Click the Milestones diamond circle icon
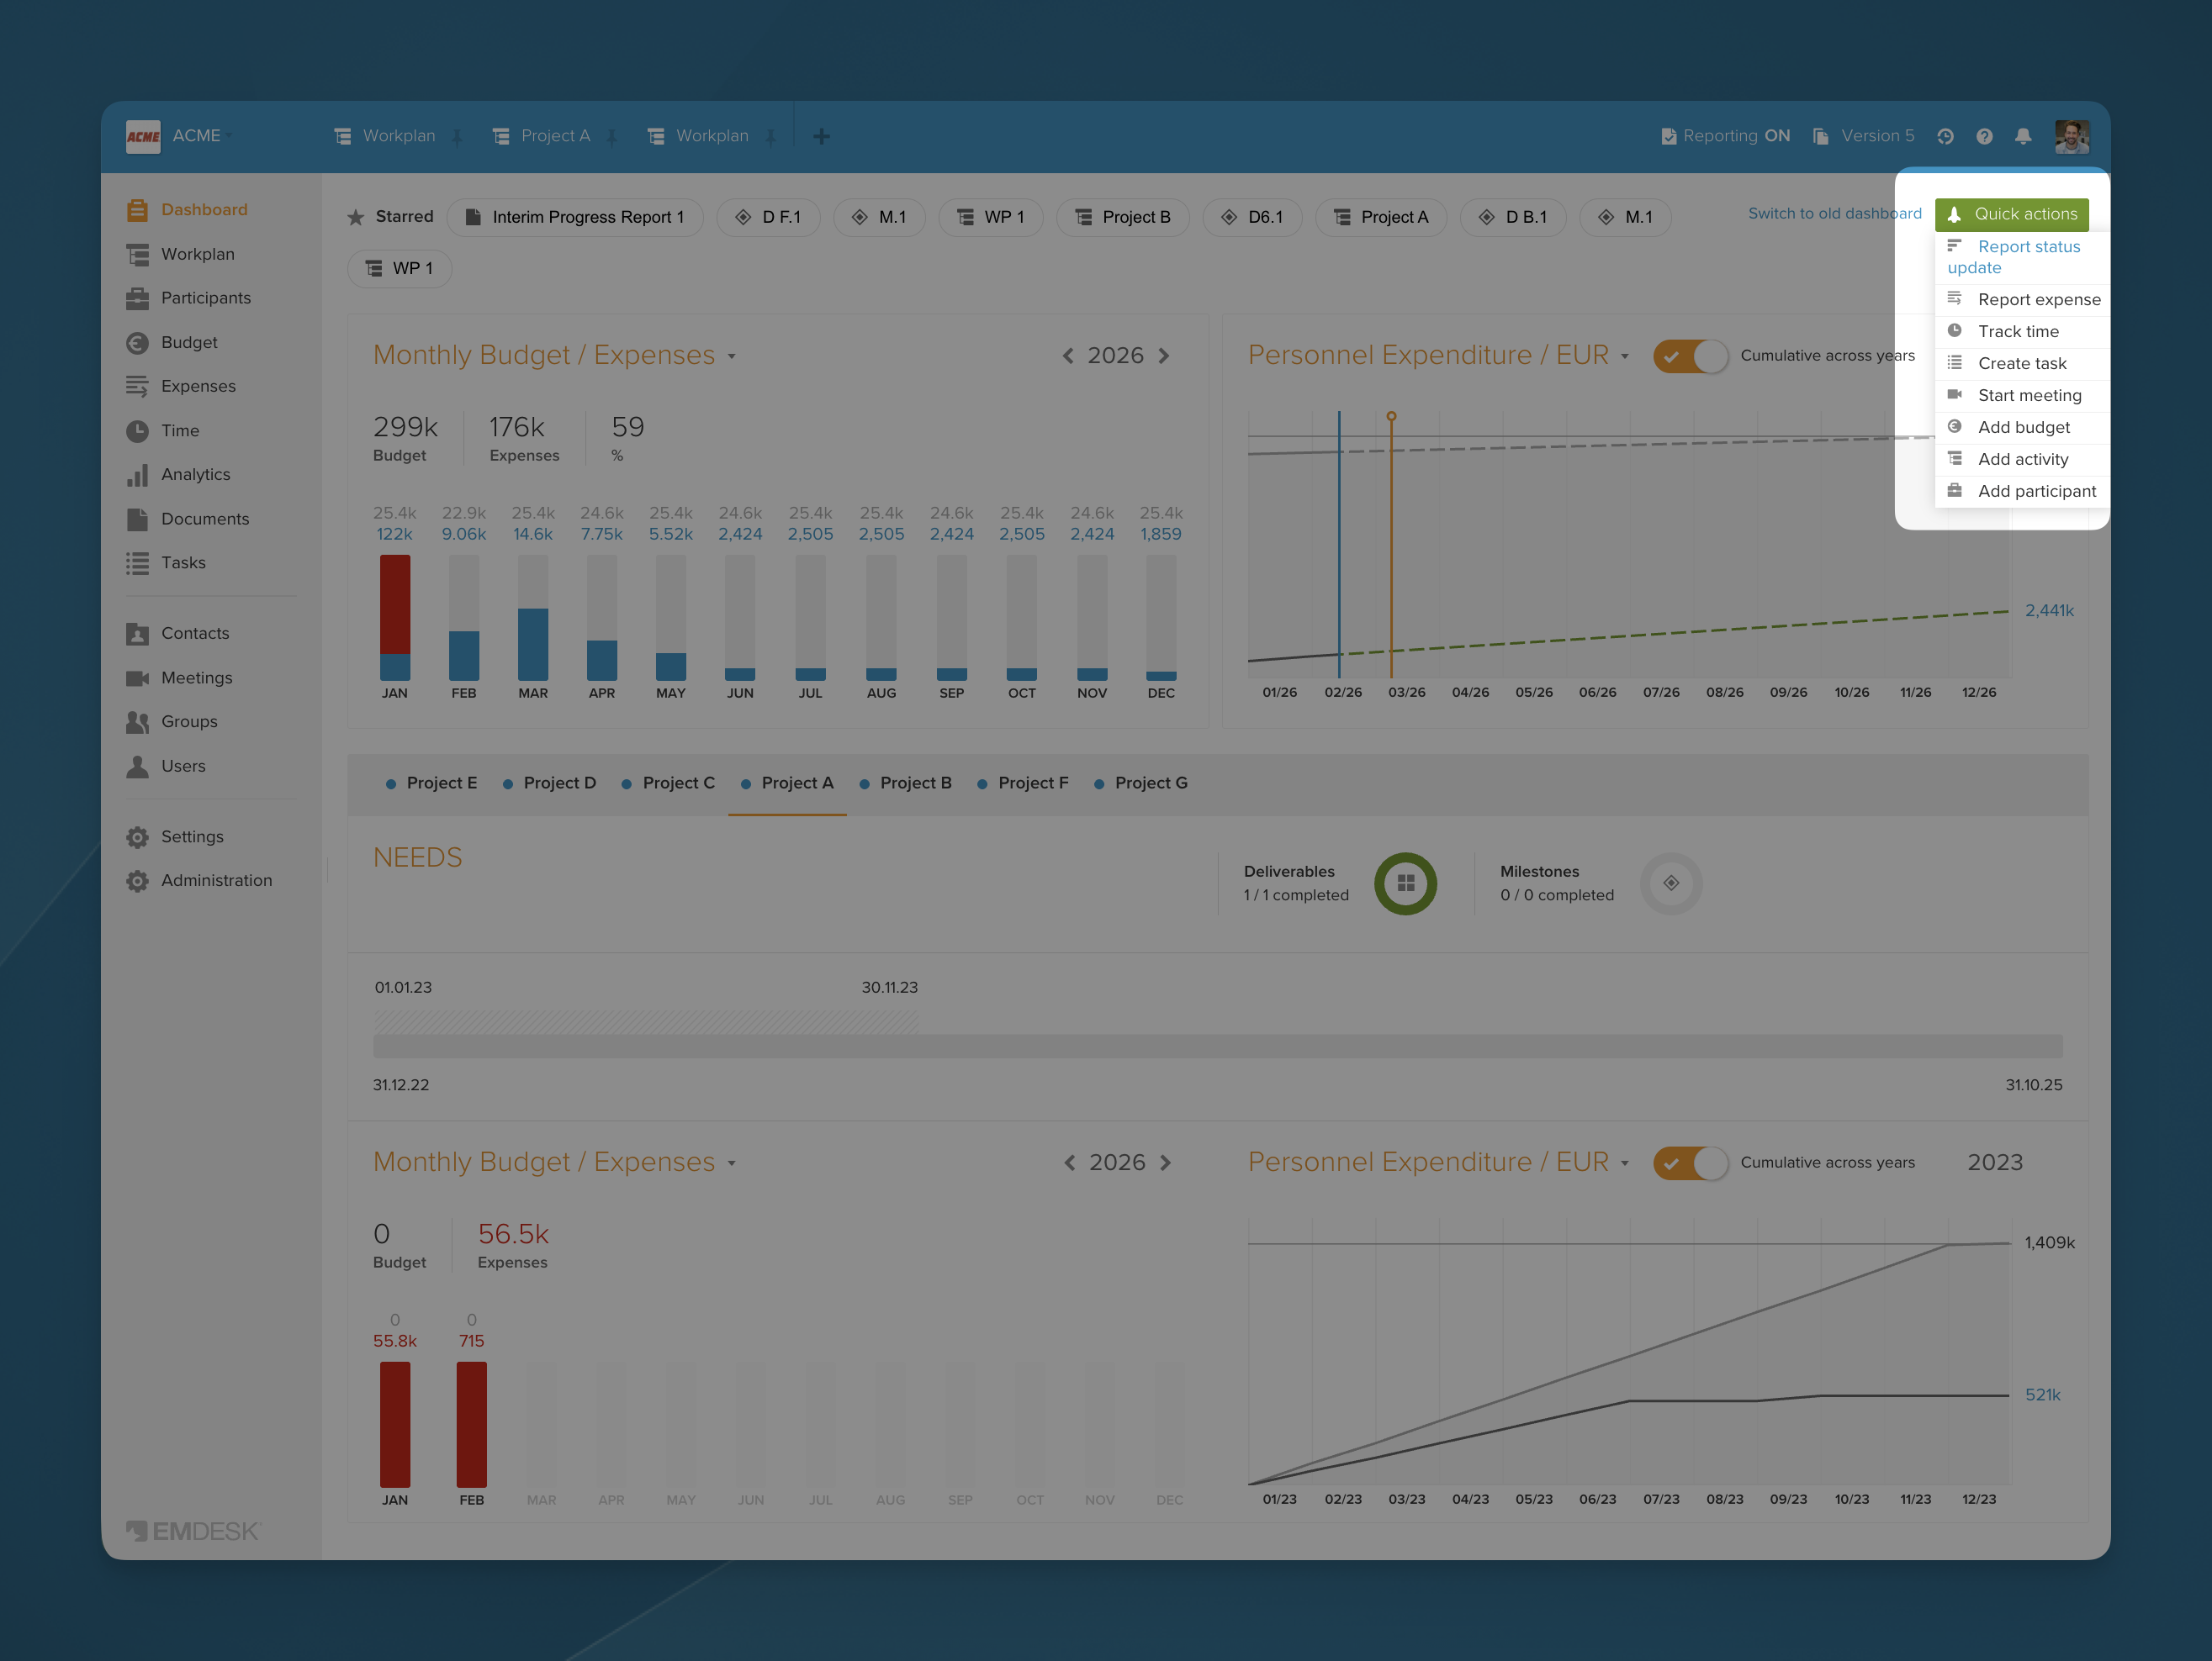Viewport: 2212px width, 1661px height. click(x=1671, y=883)
